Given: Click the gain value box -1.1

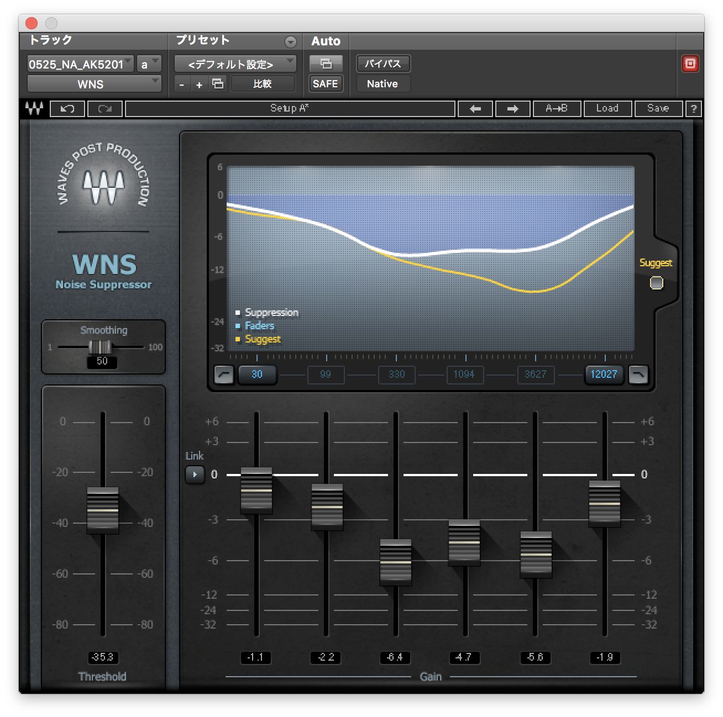Looking at the screenshot, I should point(256,657).
